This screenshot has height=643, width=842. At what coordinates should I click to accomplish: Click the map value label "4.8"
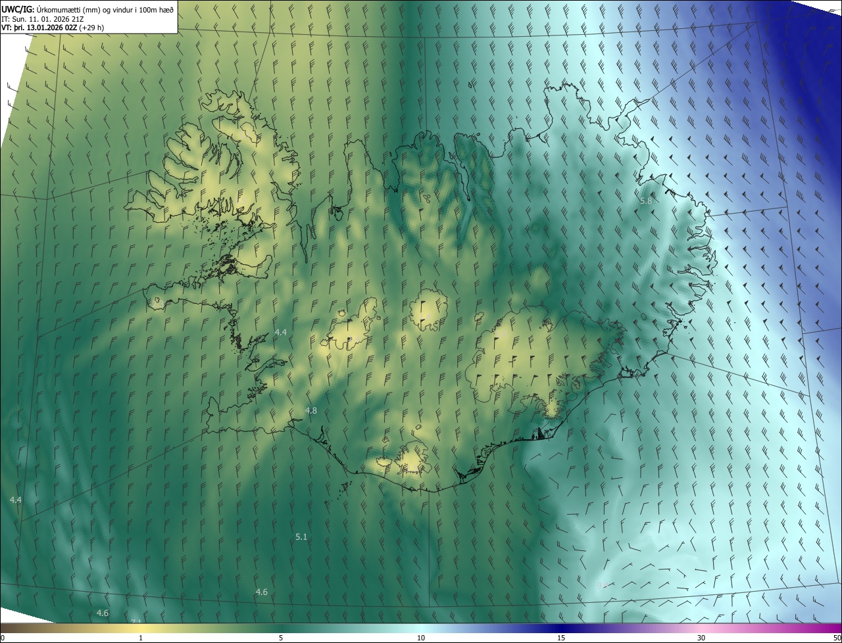pos(311,410)
